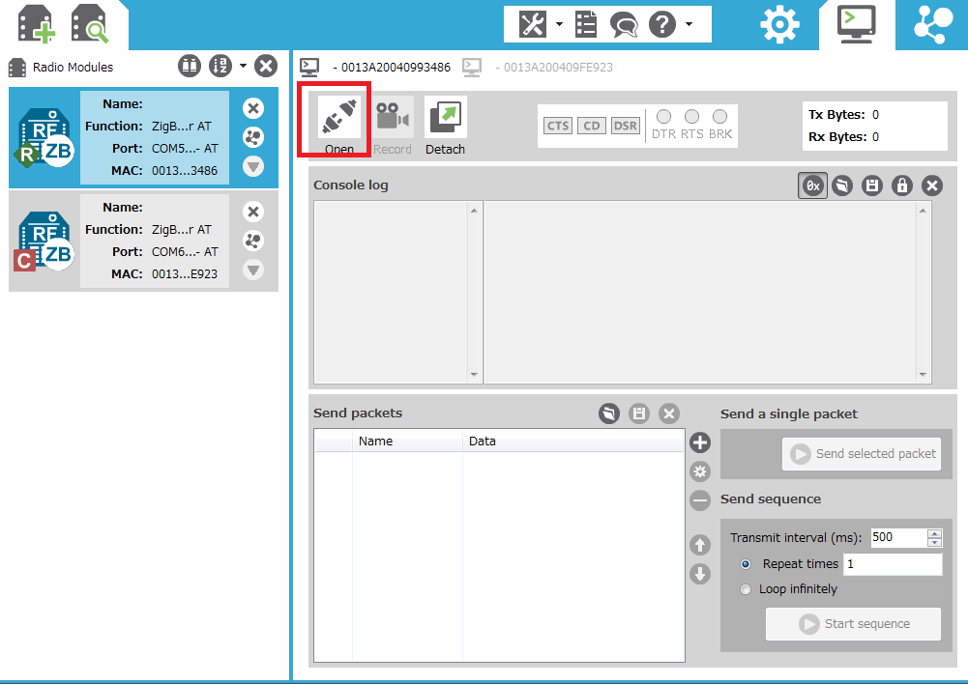This screenshot has width=968, height=684.
Task: Clear the Send packets list
Action: [x=668, y=413]
